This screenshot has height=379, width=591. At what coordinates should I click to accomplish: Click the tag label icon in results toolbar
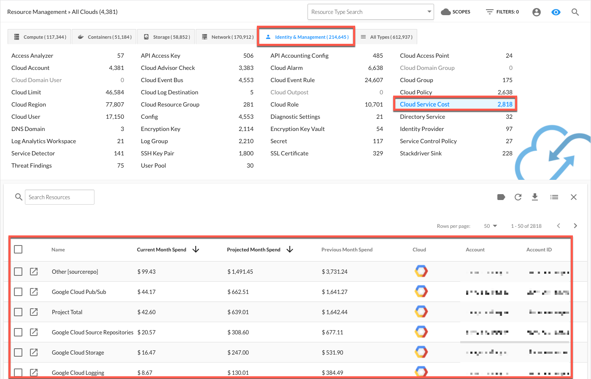[501, 197]
